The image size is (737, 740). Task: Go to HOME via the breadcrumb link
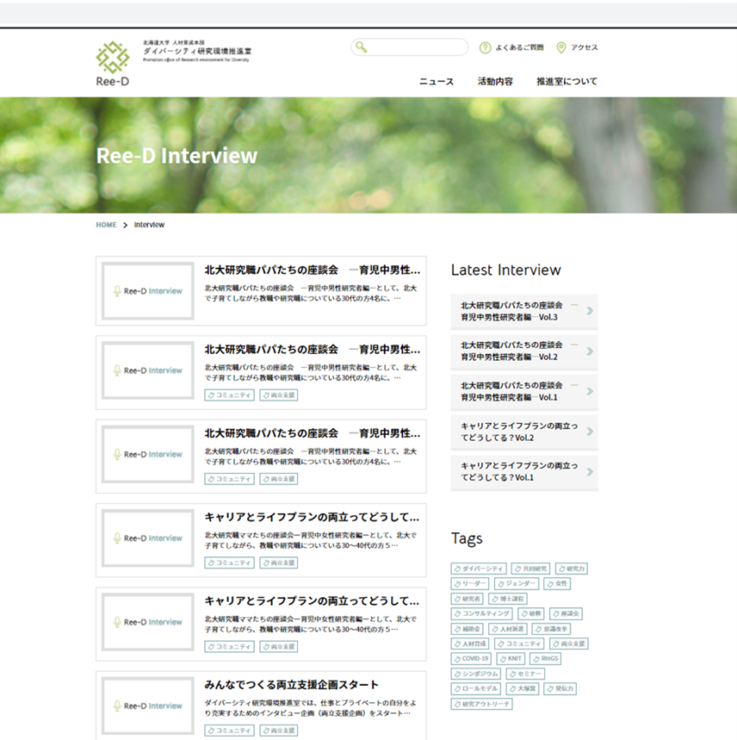tap(106, 225)
